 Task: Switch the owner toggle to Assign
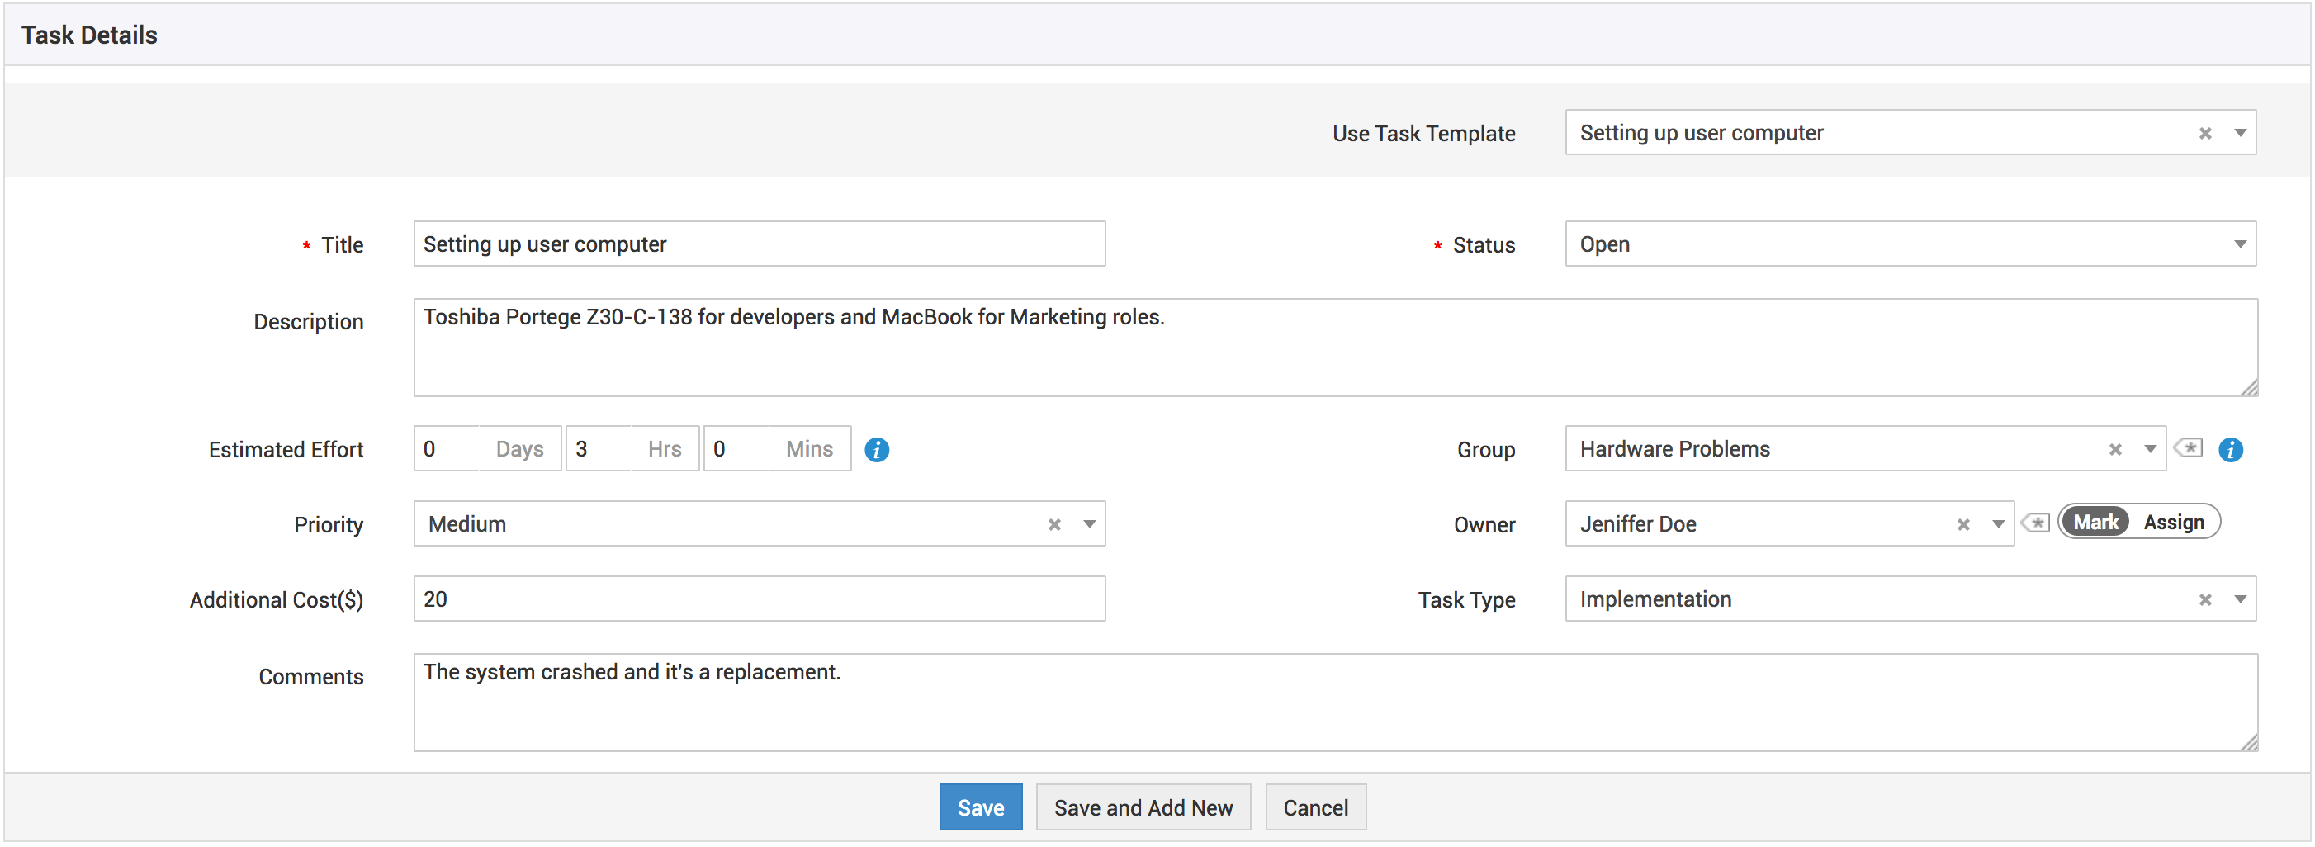(x=2173, y=522)
